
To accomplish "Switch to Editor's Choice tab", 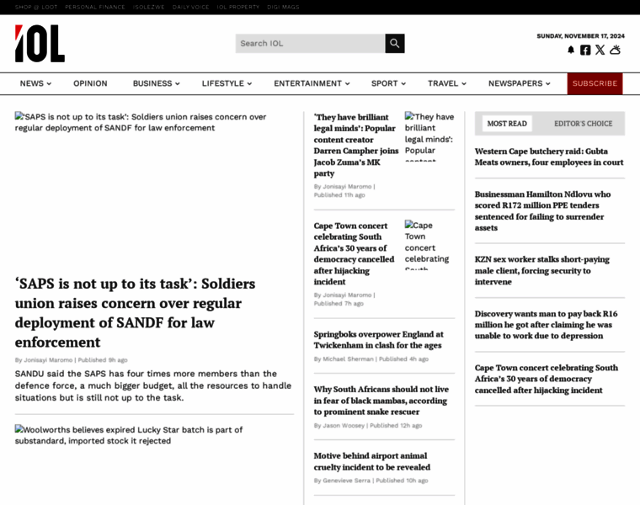I will 584,124.
